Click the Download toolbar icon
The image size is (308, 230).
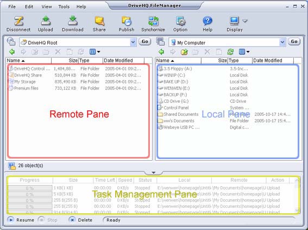73,21
